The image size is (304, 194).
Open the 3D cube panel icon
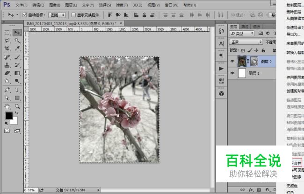pos(221,94)
